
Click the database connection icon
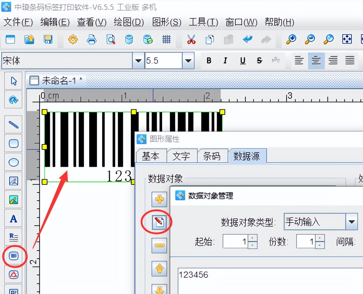point(129,40)
